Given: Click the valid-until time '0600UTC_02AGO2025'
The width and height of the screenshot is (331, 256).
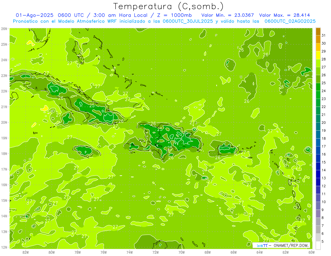Looking at the screenshot, I should pyautogui.click(x=290, y=21).
